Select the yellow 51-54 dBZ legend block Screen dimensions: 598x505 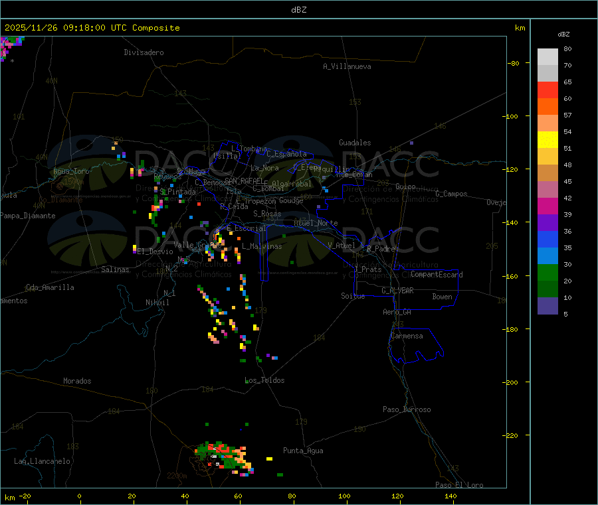pos(548,140)
